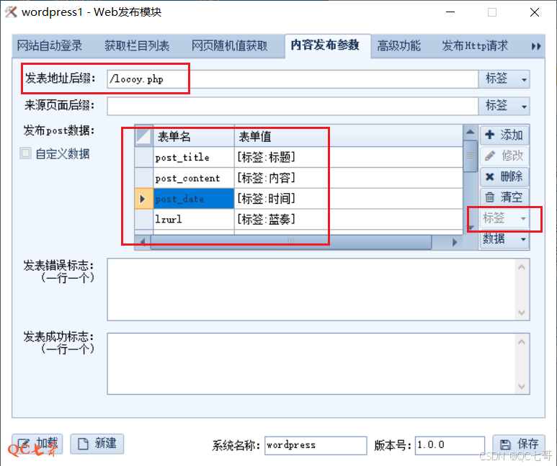Click the 清空 trash icon button
The height and width of the screenshot is (466, 557).
tap(504, 197)
